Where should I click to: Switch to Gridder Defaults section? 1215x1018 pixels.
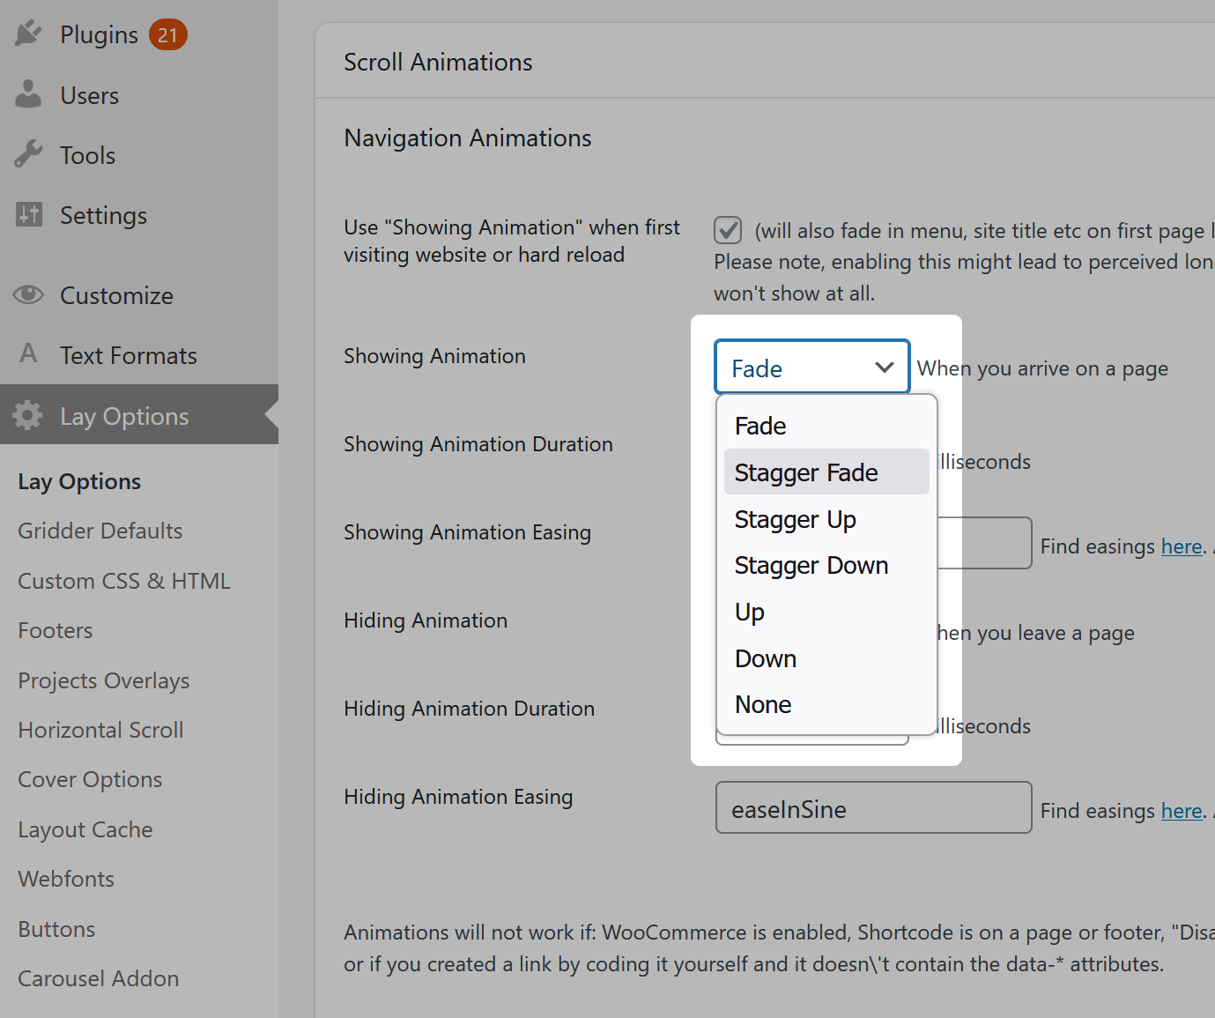[x=100, y=530]
